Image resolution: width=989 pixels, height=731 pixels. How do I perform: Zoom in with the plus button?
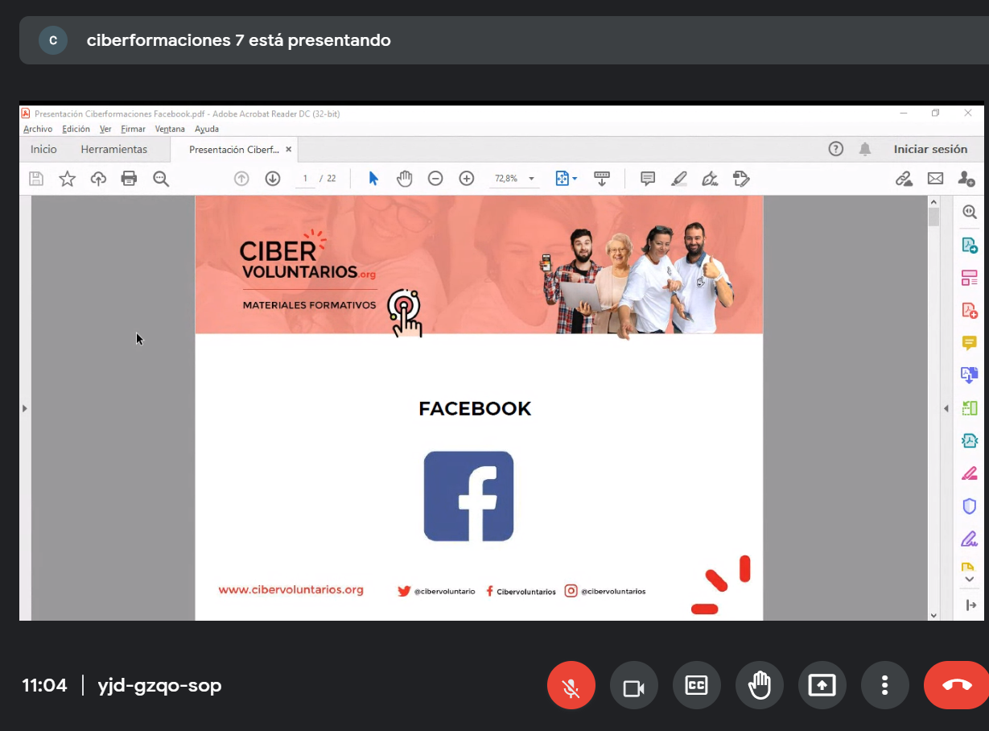[467, 179]
